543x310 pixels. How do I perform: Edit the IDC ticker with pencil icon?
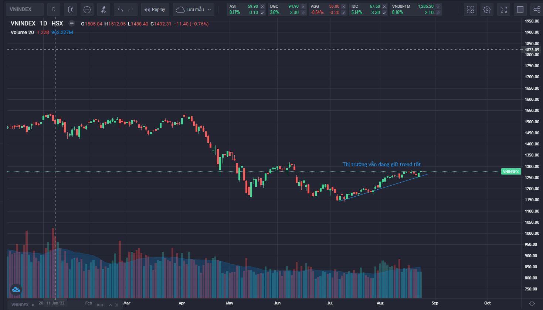pos(384,13)
